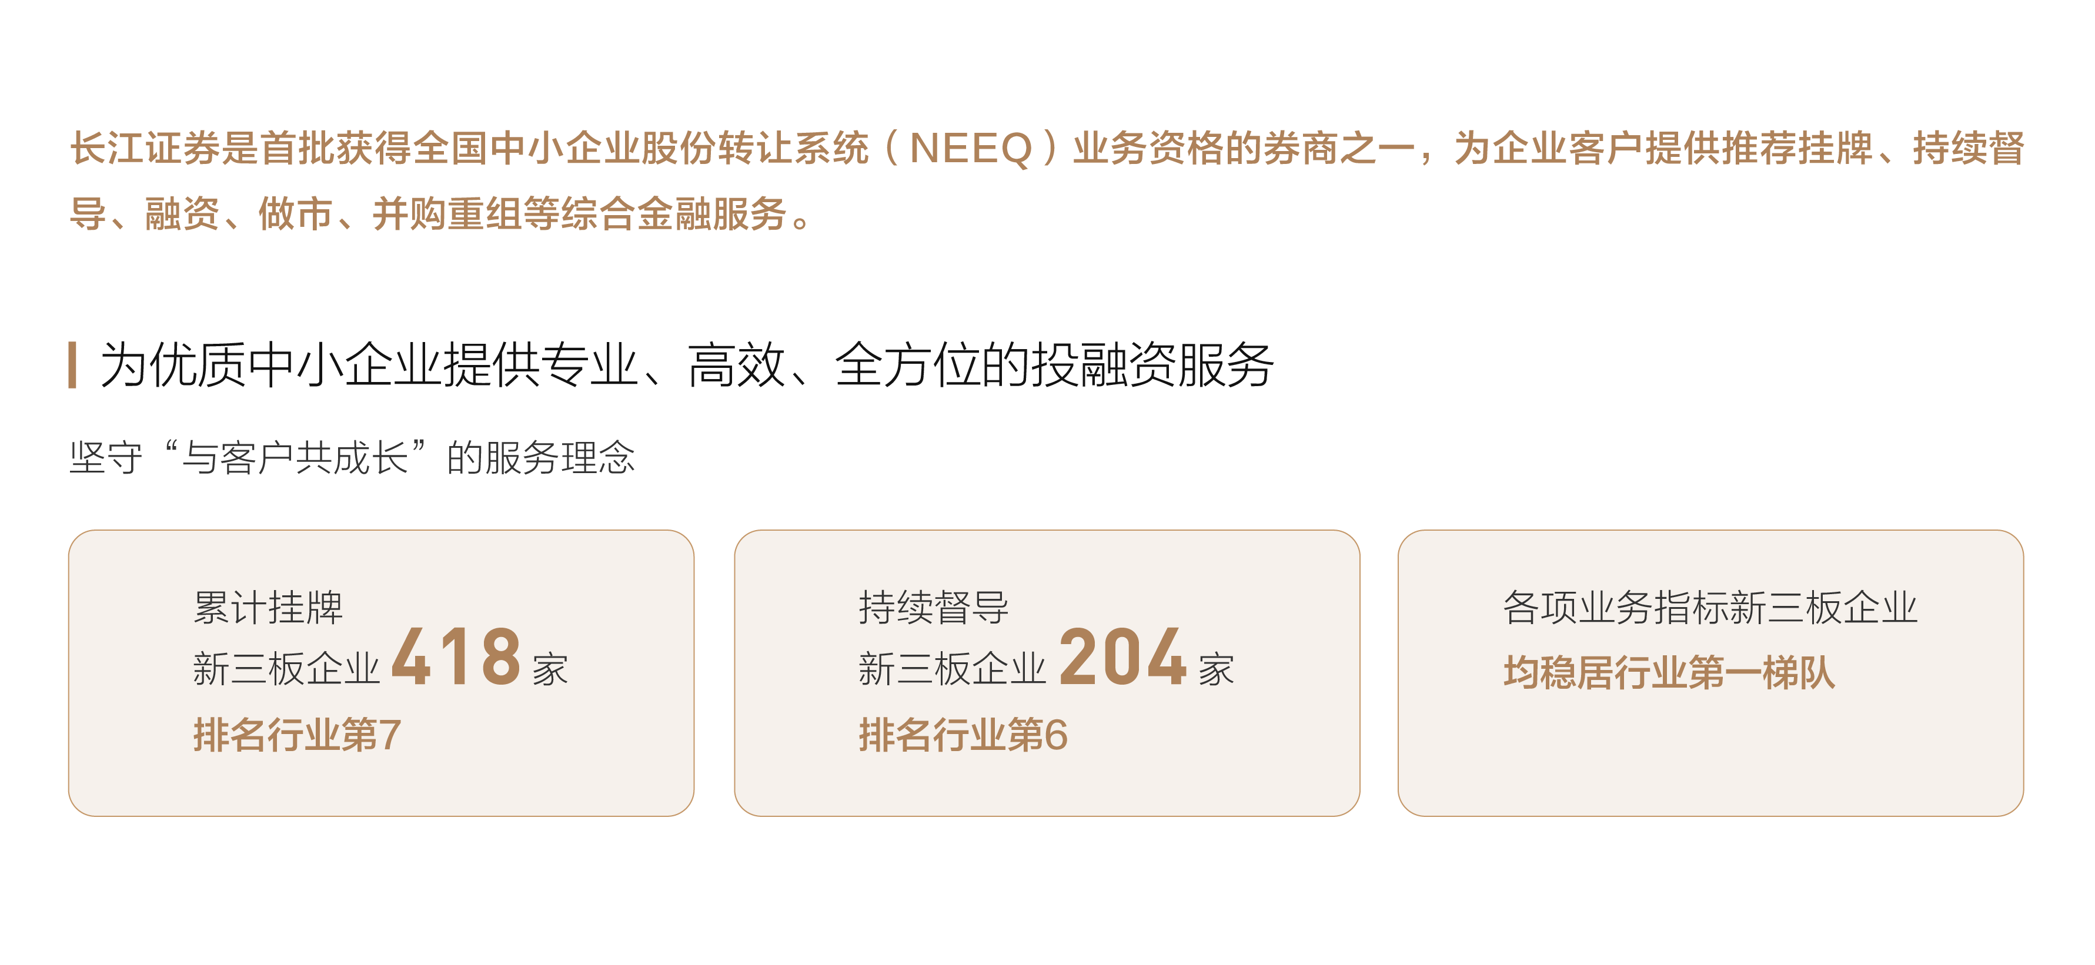Click 新三板企业 in the 累计挂牌 card
2095x965 pixels.
pyautogui.click(x=286, y=670)
